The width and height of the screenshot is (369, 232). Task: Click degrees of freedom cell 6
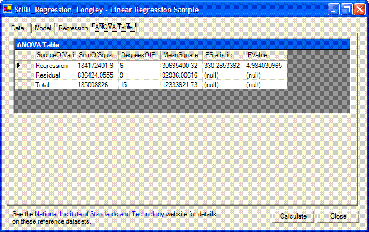pos(139,65)
